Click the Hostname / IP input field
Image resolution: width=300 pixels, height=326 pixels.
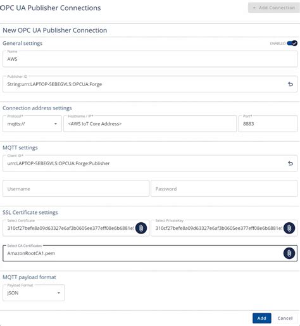150,123
